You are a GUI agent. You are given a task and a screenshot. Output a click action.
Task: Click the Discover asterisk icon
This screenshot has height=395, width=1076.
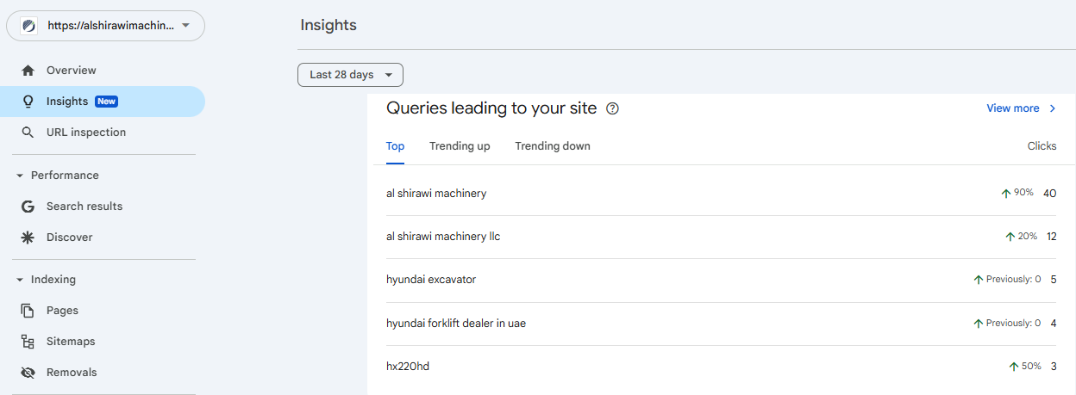(x=28, y=238)
